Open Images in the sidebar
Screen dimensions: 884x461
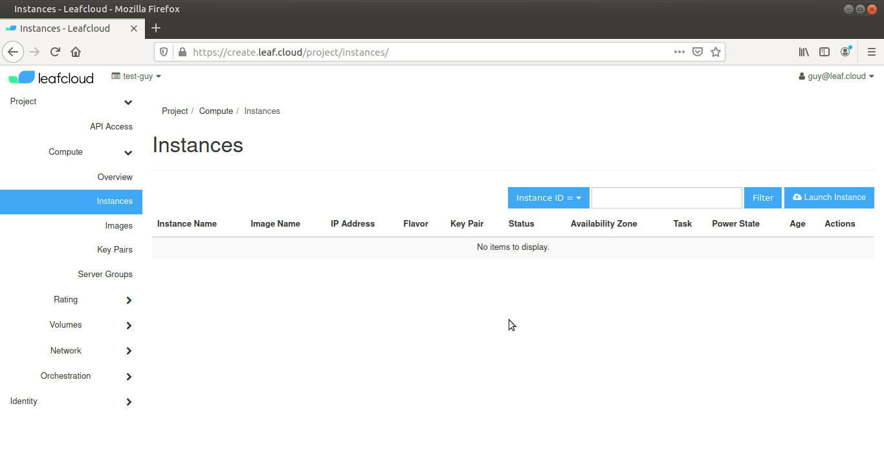(119, 226)
